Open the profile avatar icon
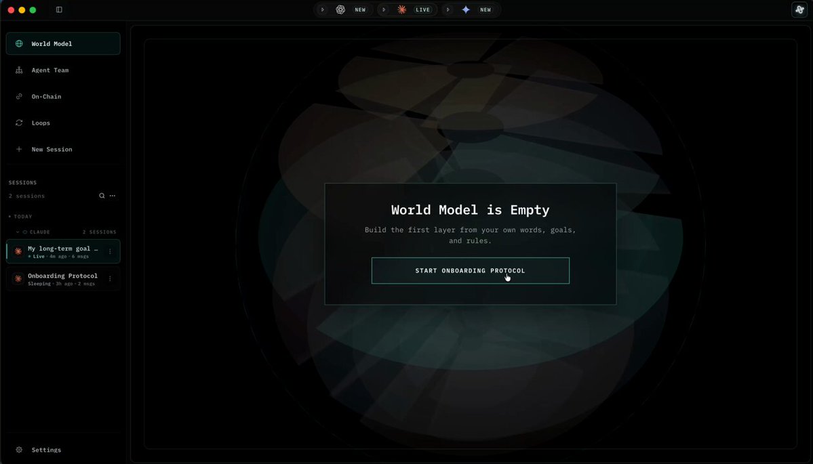The image size is (813, 464). 799,10
